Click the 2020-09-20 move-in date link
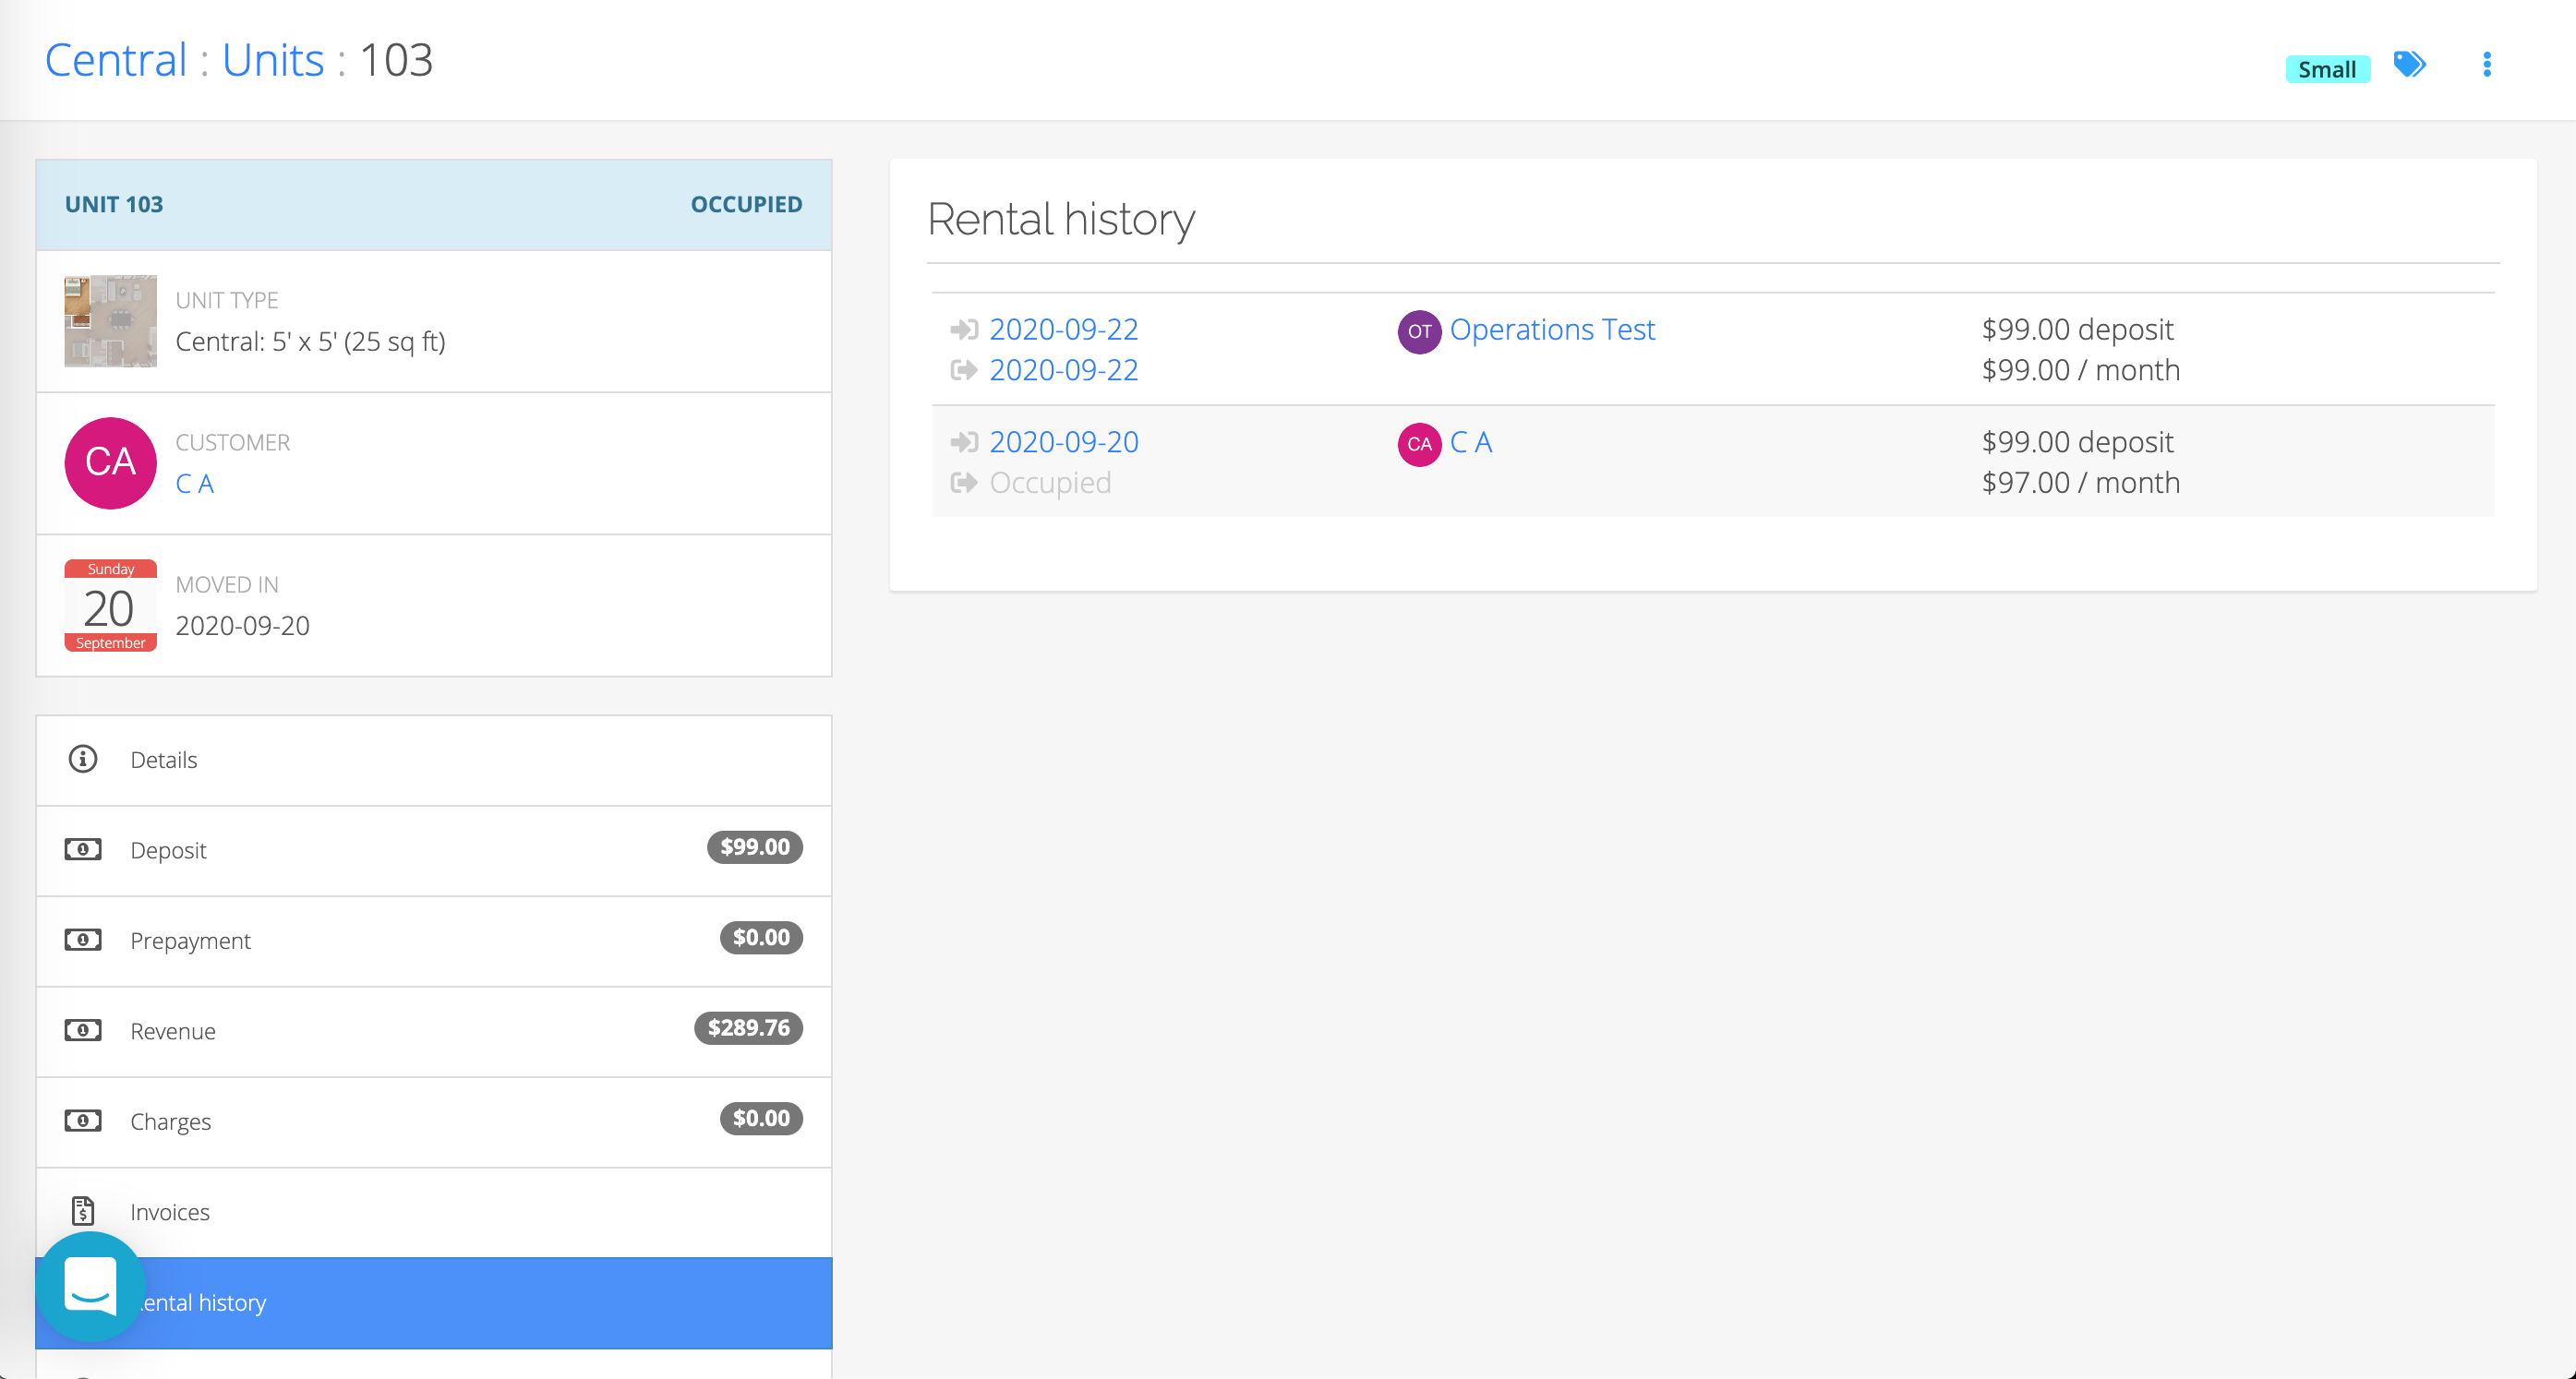 click(x=1063, y=442)
